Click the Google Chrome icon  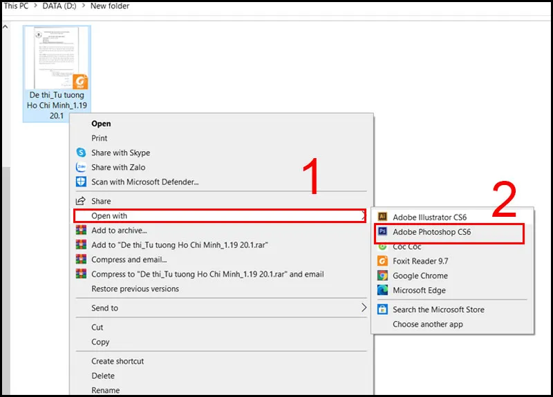[382, 275]
